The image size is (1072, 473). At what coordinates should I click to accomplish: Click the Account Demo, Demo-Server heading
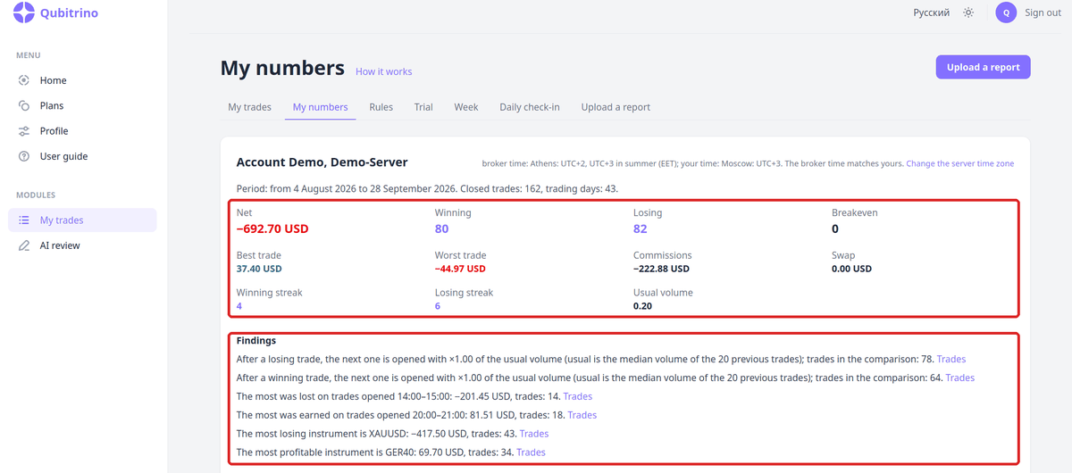click(x=322, y=162)
